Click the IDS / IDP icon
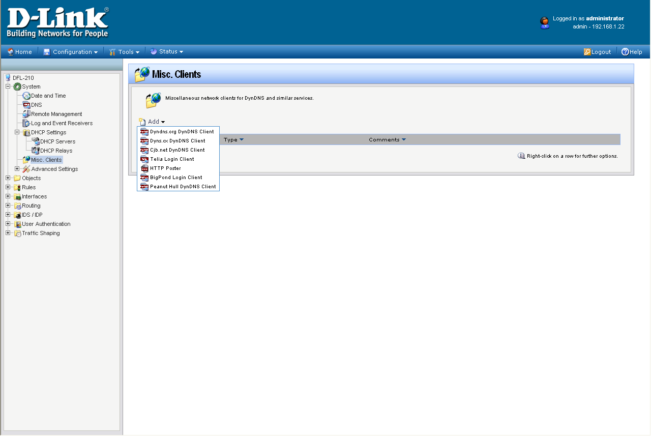This screenshot has height=436, width=651. coord(17,215)
